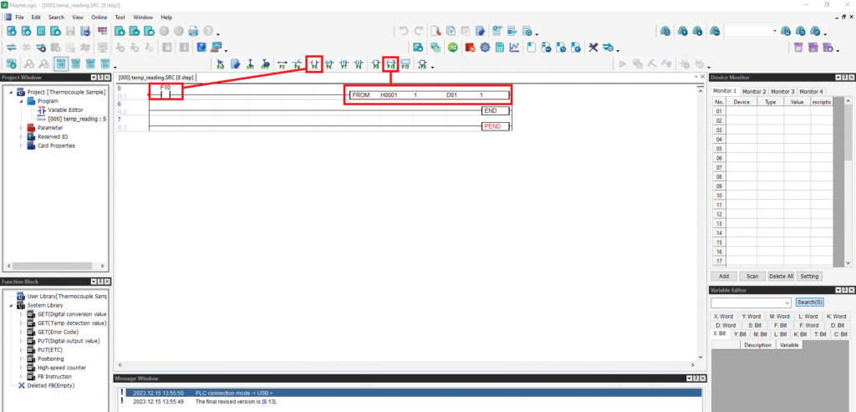Select the FROM H0001 instruction block
This screenshot has height=412, width=856.
coord(429,95)
